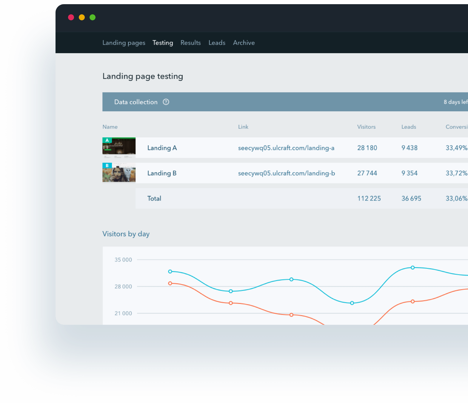Open the landing-a URL link
The image size is (468, 403).
286,148
